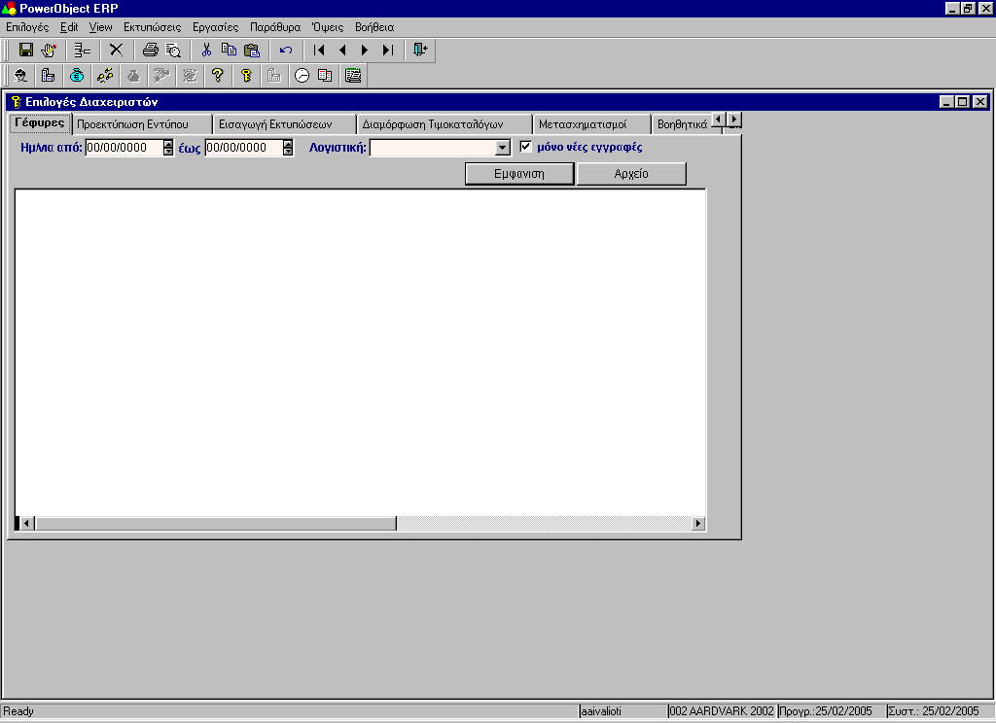Open Print Preview magnifier icon
996x723 pixels.
(x=173, y=50)
